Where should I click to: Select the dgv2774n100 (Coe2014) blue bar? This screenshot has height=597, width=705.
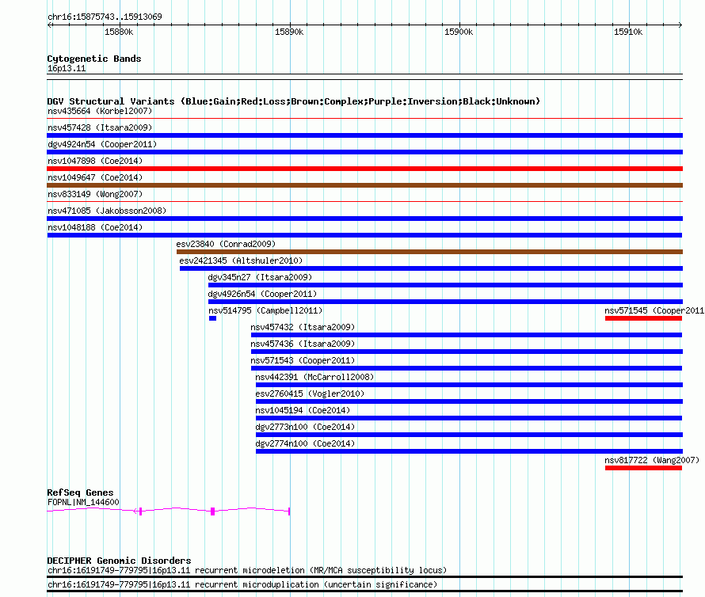(x=469, y=451)
